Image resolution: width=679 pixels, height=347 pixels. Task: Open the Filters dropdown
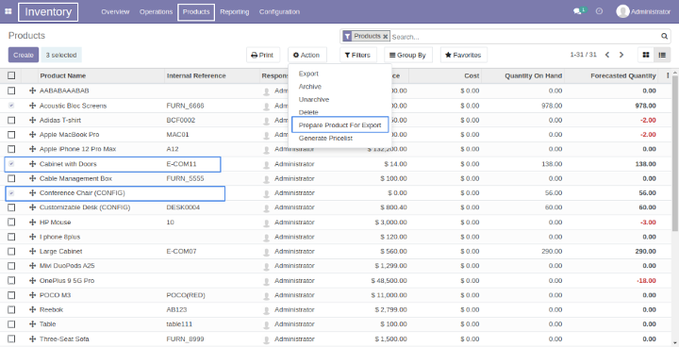tap(357, 55)
